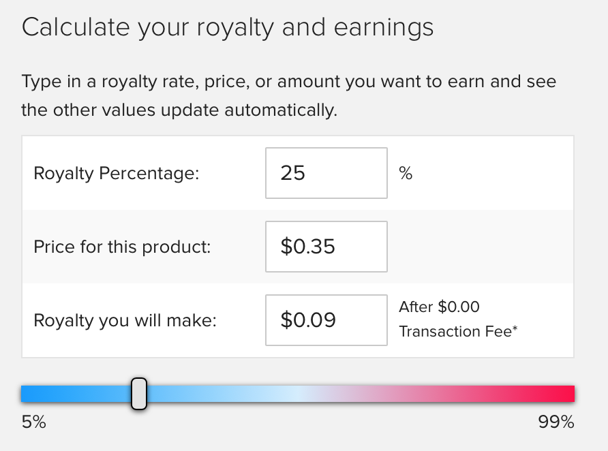The height and width of the screenshot is (451, 608).
Task: Click the Royalty you will make label
Action: tap(125, 320)
